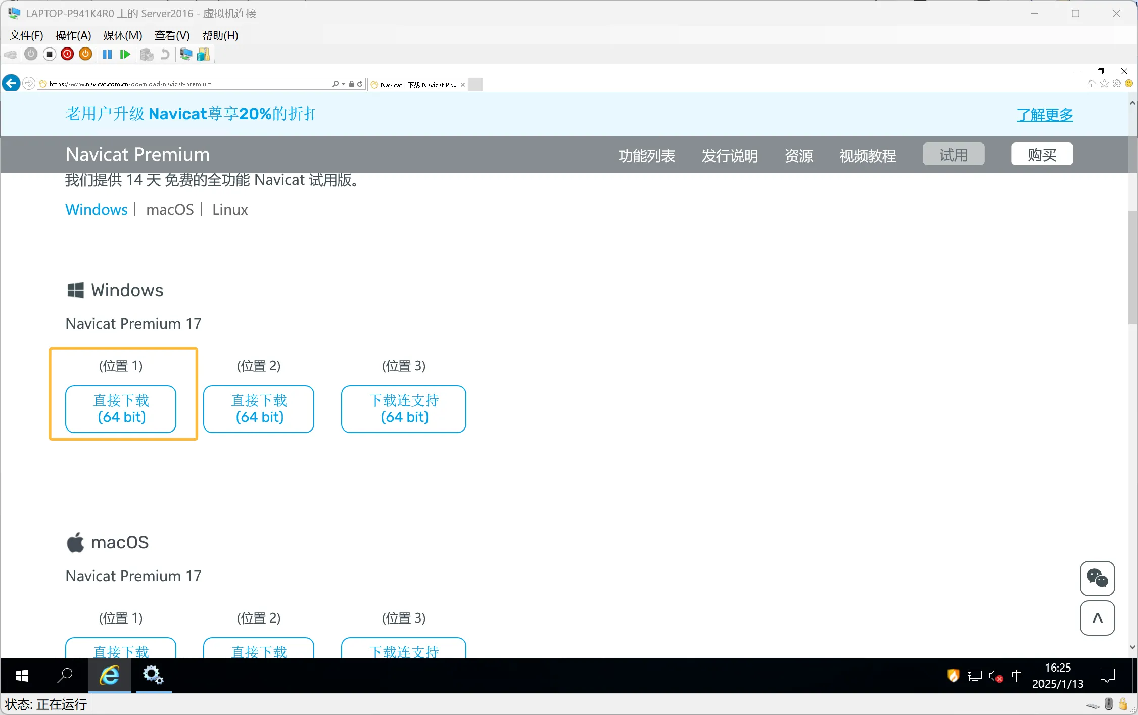Image resolution: width=1138 pixels, height=715 pixels.
Task: Click macOS 位置 1 直接下载 button
Action: point(121,648)
